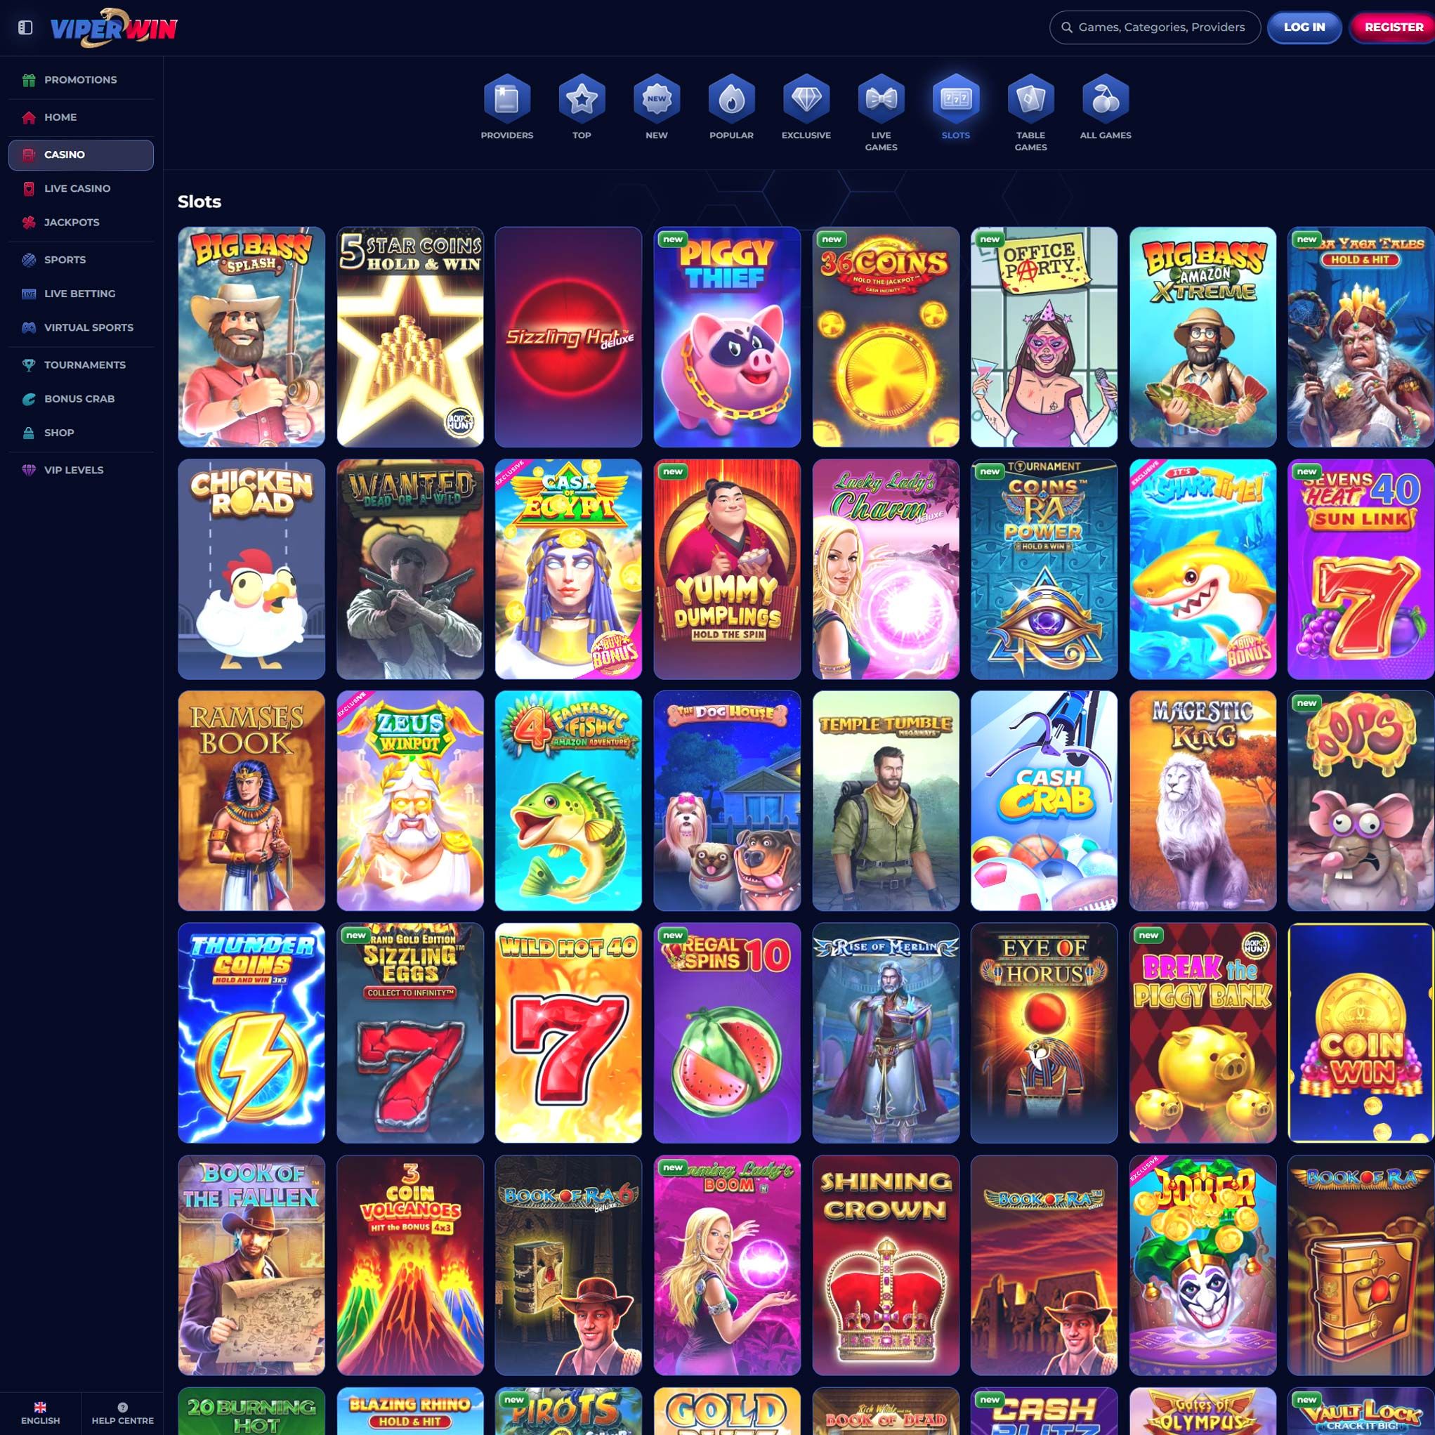
Task: Launch the Eye of Horus slot
Action: 1044,1033
